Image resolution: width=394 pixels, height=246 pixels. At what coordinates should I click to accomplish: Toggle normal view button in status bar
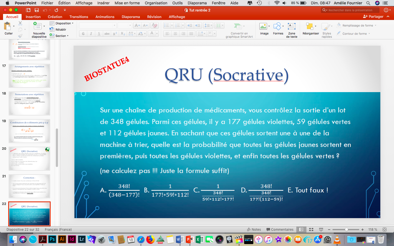pos(301,230)
